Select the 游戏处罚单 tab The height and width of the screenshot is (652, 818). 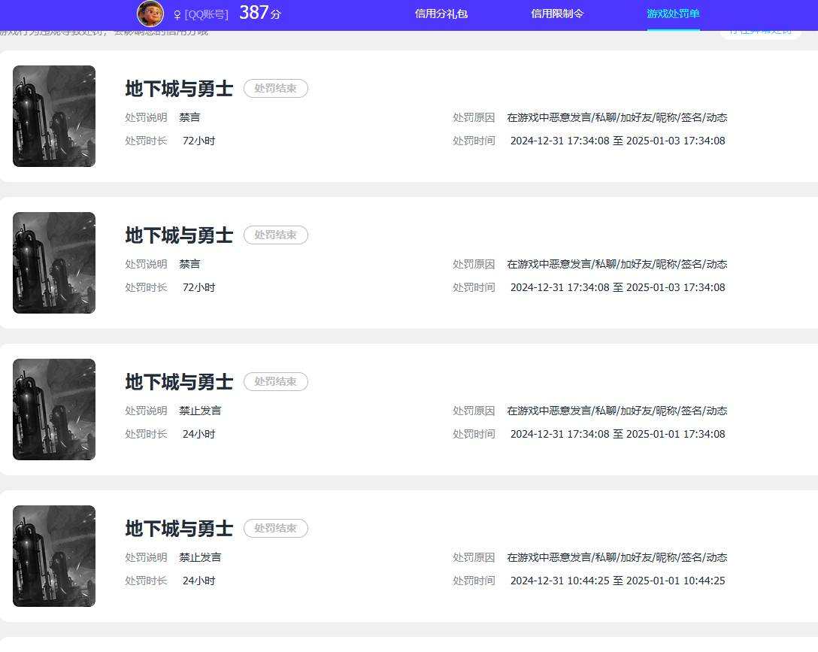673,14
